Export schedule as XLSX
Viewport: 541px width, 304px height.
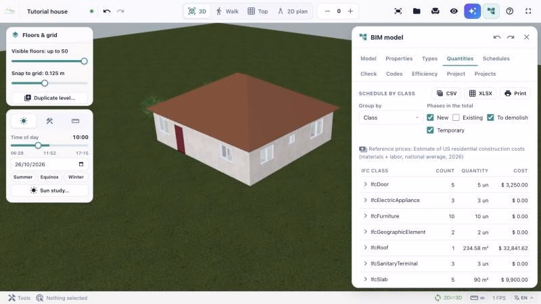[x=480, y=93]
